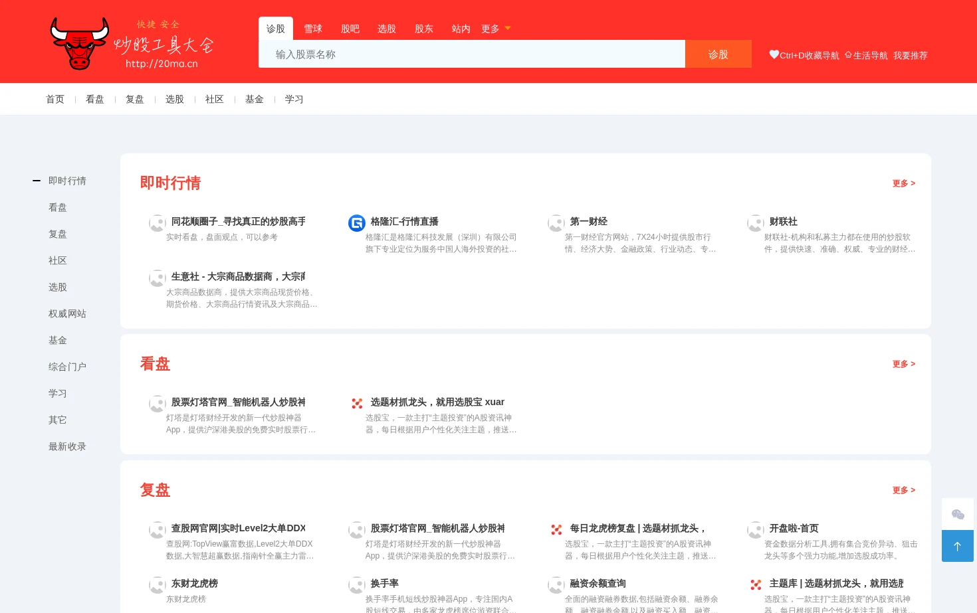Click 更多 > in 看盘 section
This screenshot has width=977, height=613.
pos(904,364)
